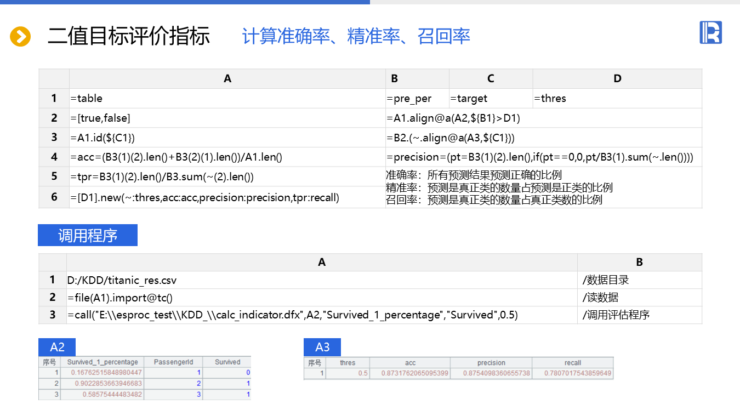Click the orange arrow icon beside the title

(x=20, y=37)
